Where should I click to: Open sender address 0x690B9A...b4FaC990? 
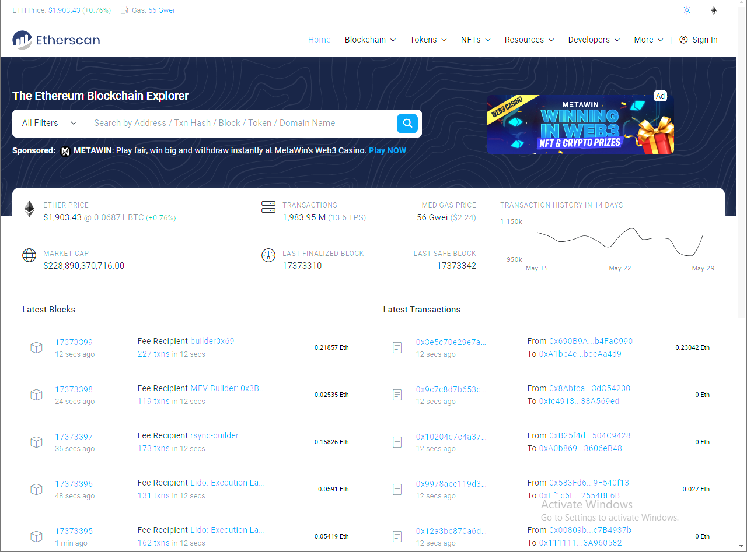click(x=591, y=341)
